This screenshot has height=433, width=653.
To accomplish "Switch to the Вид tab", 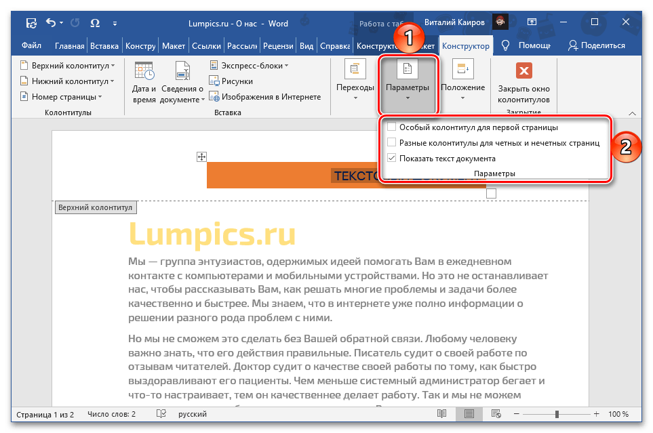I will [x=306, y=46].
